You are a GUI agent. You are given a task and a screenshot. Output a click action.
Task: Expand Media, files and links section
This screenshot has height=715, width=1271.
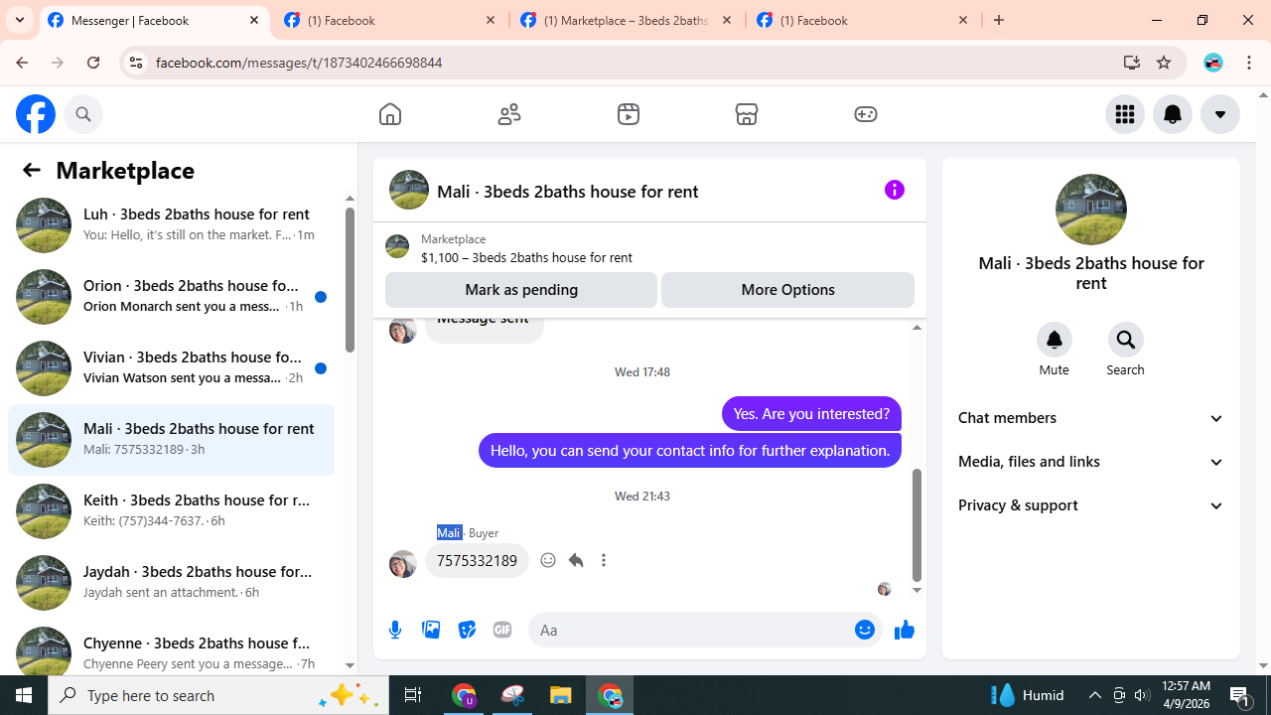pyautogui.click(x=1091, y=462)
